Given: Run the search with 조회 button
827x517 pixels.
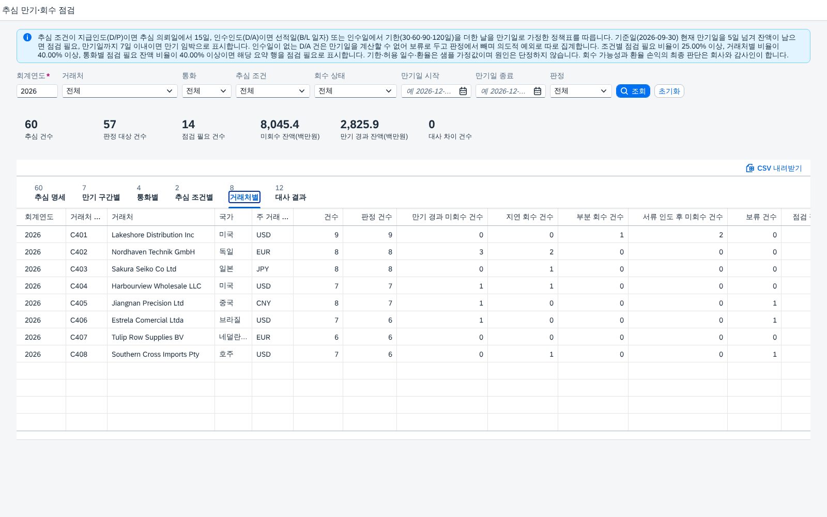Looking at the screenshot, I should pyautogui.click(x=633, y=91).
